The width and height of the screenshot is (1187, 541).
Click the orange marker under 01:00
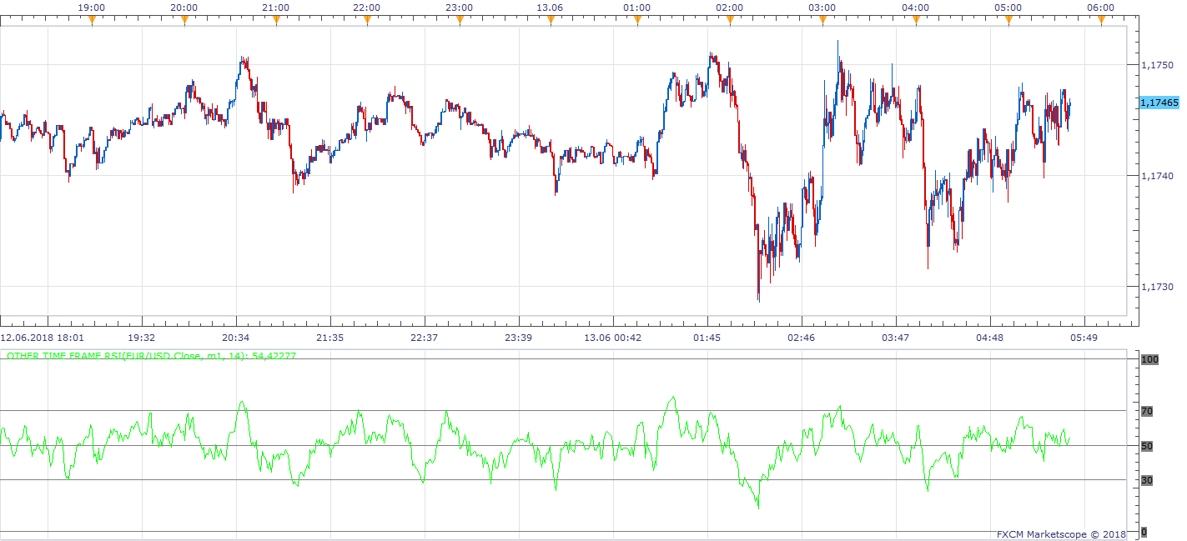click(x=638, y=22)
